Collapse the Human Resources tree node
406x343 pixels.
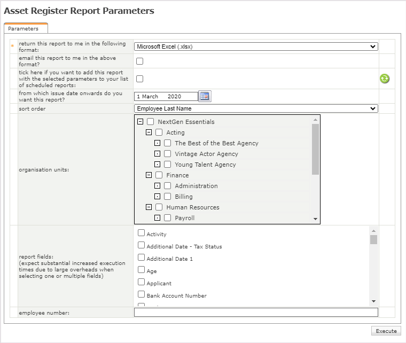(x=149, y=207)
